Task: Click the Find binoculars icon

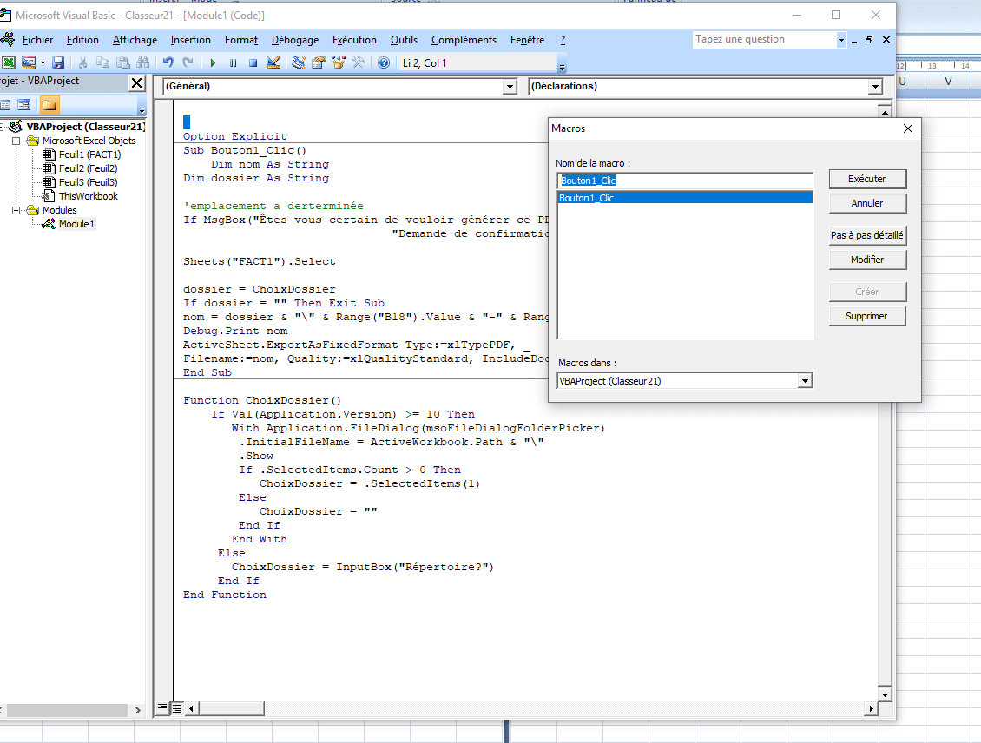Action: pyautogui.click(x=143, y=62)
